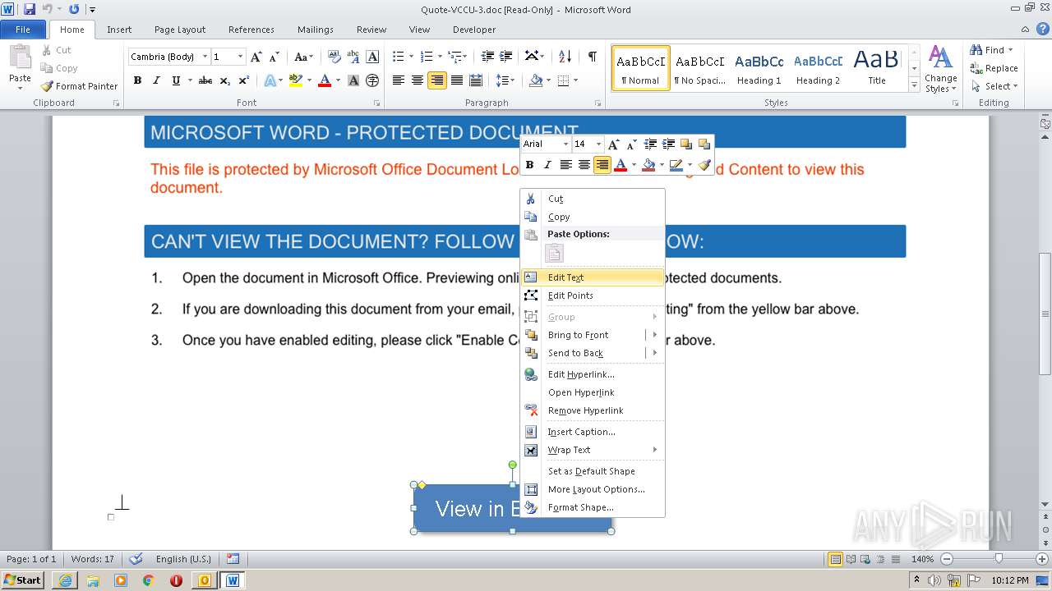Apply Subscript formatting from ribbon

point(226,80)
